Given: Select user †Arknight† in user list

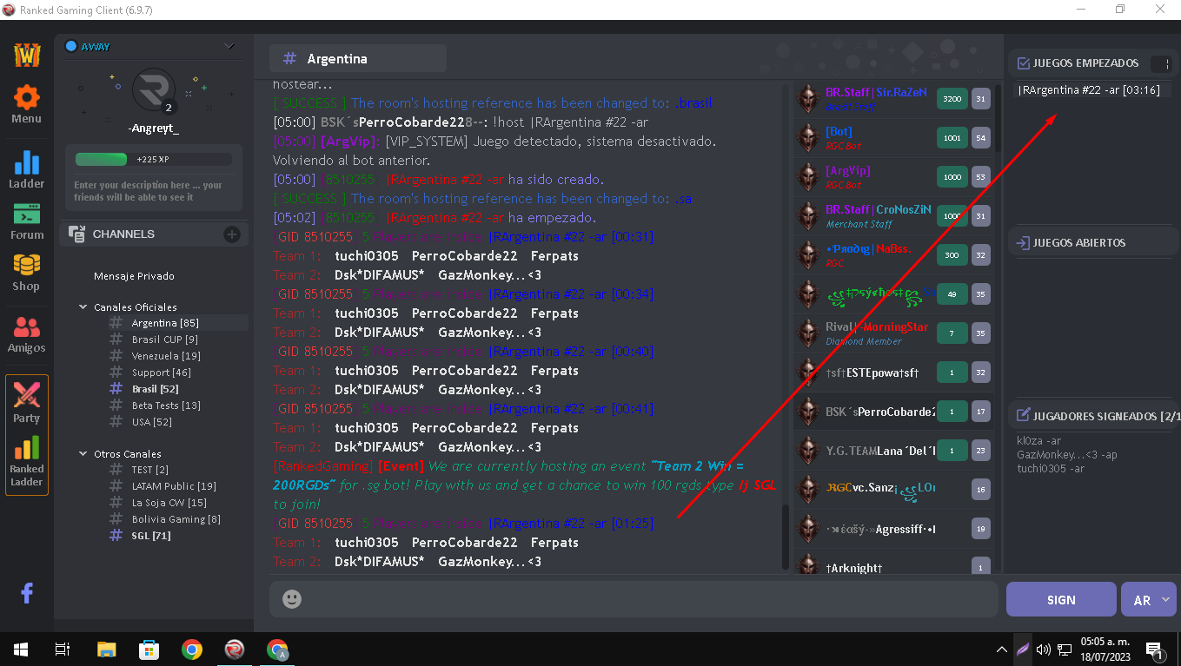Looking at the screenshot, I should pos(893,564).
